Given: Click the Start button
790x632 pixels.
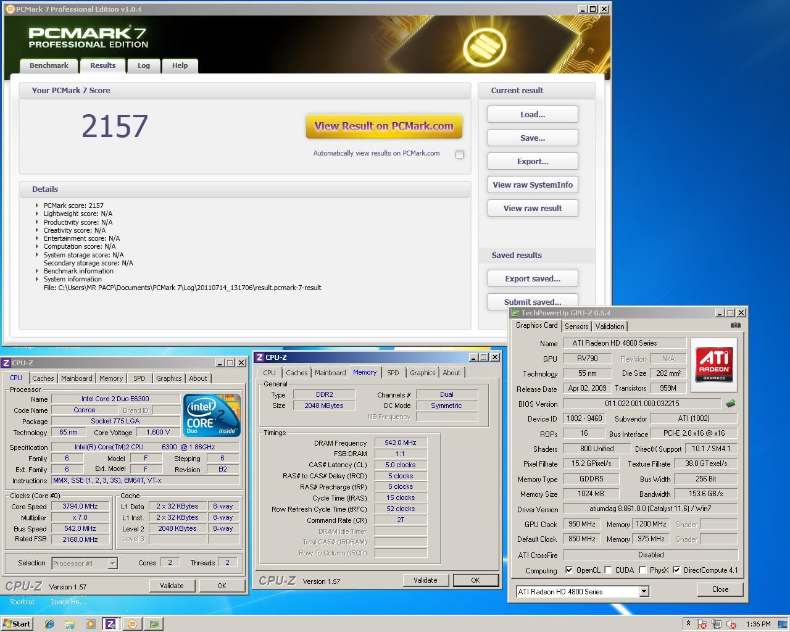Looking at the screenshot, I should tap(17, 624).
